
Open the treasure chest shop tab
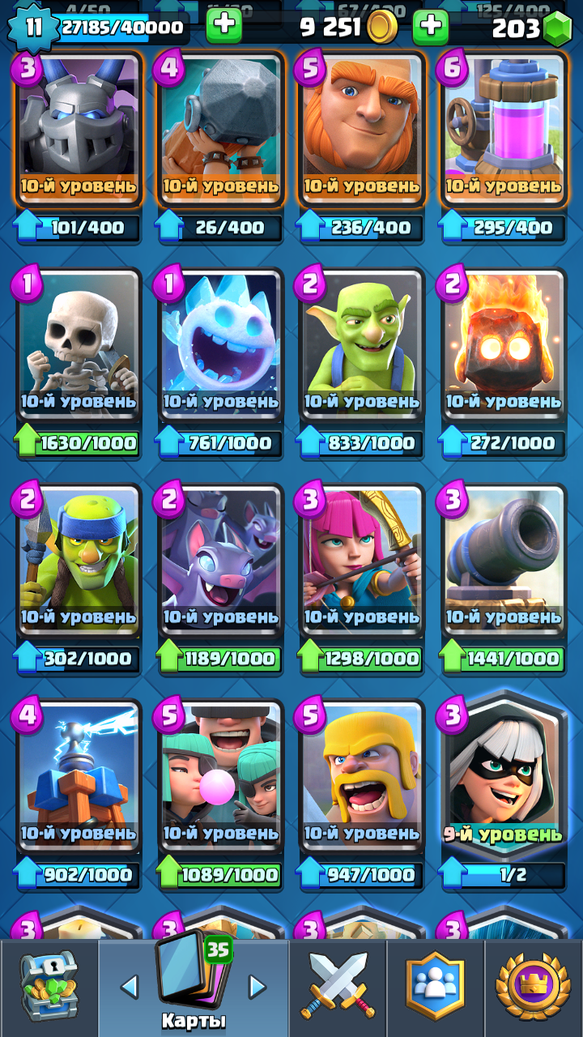pos(49,986)
